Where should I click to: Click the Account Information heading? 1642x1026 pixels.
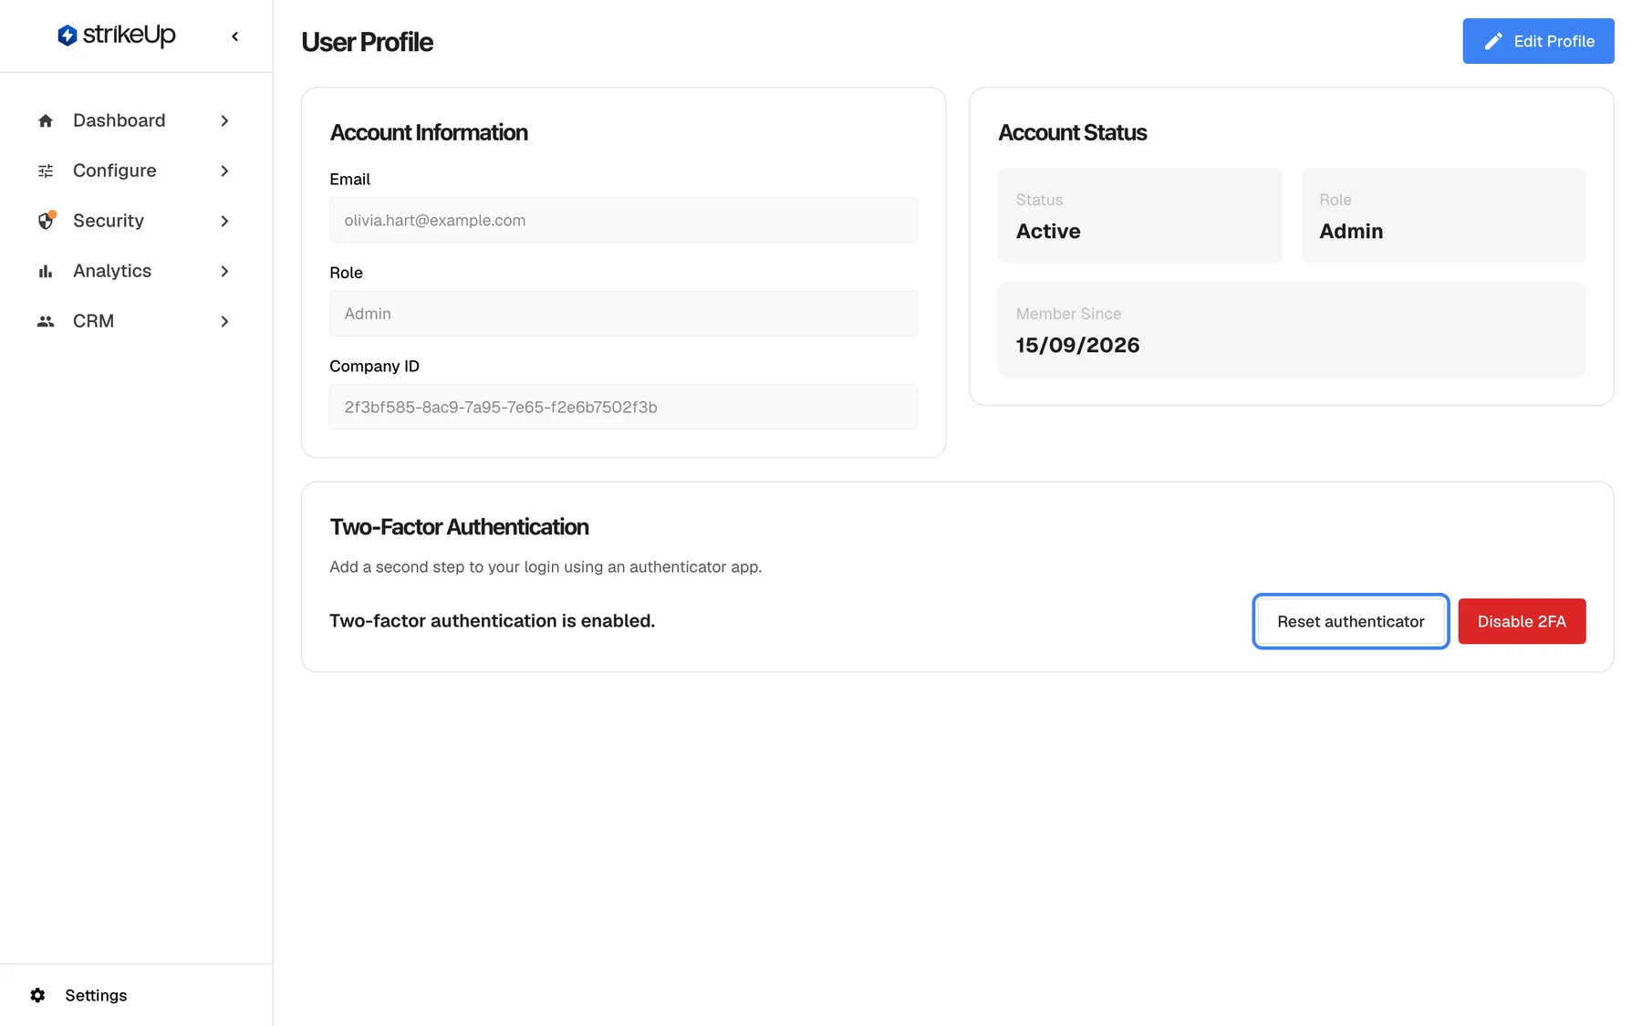tap(429, 132)
